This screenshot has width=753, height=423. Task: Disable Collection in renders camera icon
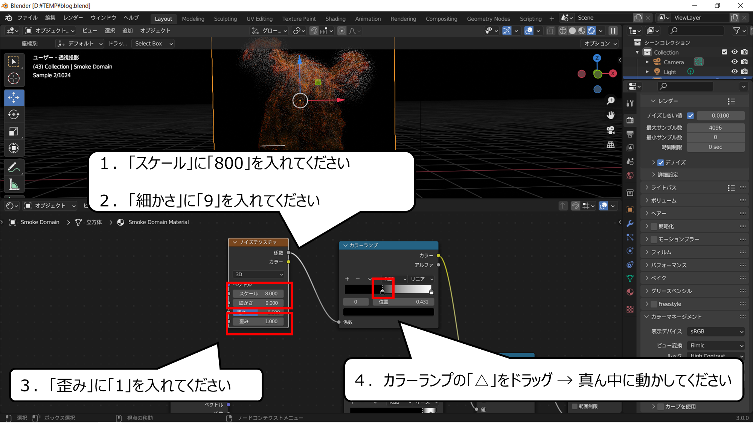pos(744,52)
